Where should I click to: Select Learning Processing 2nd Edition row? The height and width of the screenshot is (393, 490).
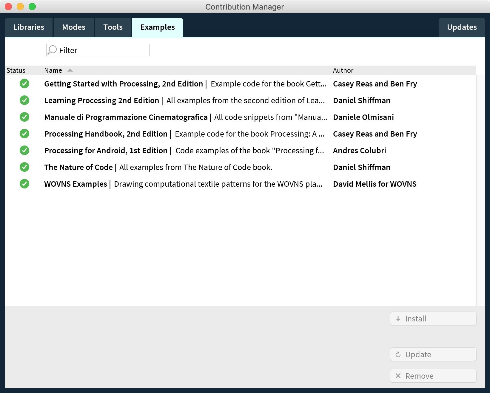point(241,100)
